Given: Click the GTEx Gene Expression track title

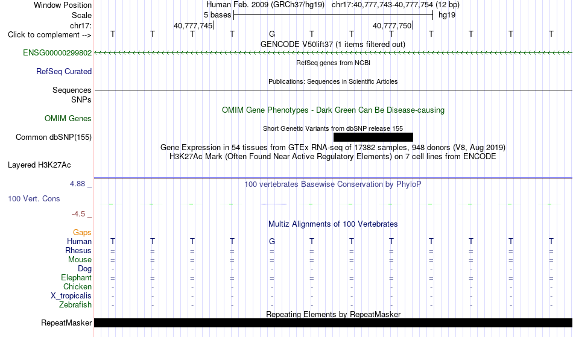Looking at the screenshot, I should pyautogui.click(x=333, y=148).
